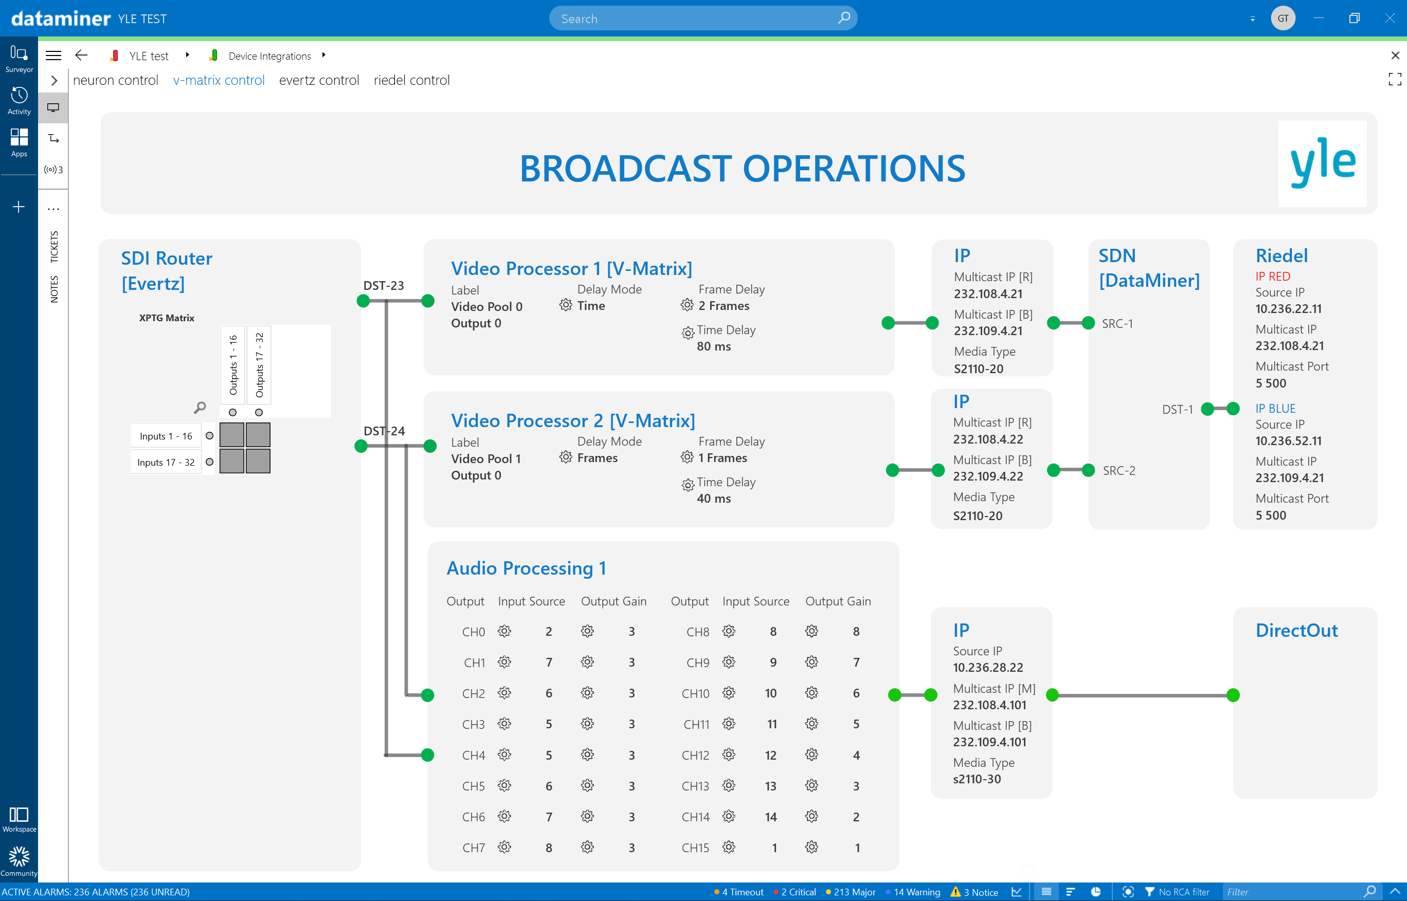Filter alarms by 2 Critical
This screenshot has width=1407, height=901.
(795, 892)
